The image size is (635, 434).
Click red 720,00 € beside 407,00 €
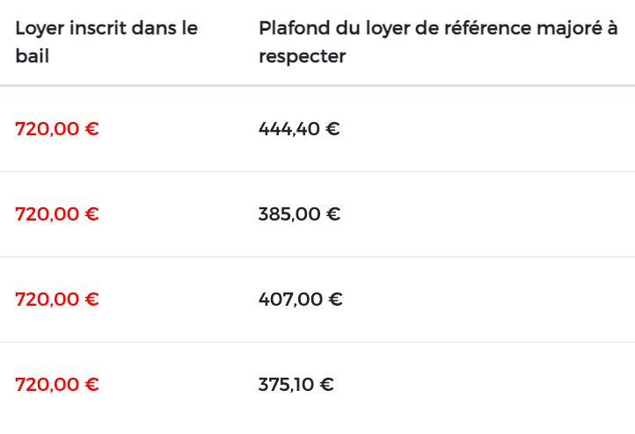57,300
